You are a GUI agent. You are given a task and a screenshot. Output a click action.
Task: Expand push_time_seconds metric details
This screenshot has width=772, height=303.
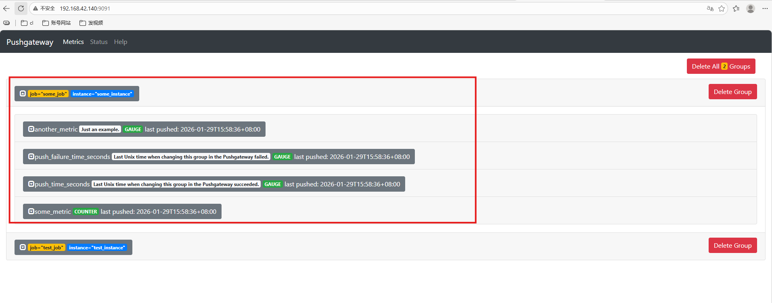pos(31,184)
